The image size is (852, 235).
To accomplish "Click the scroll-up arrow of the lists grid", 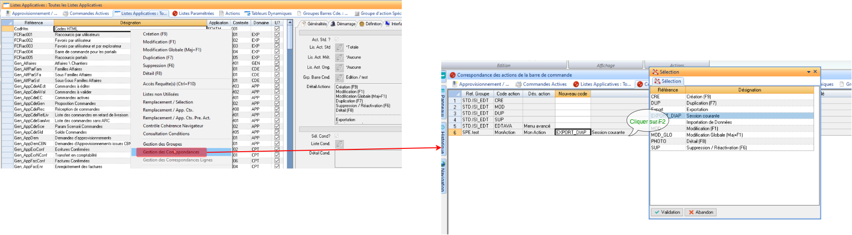I will [x=290, y=23].
